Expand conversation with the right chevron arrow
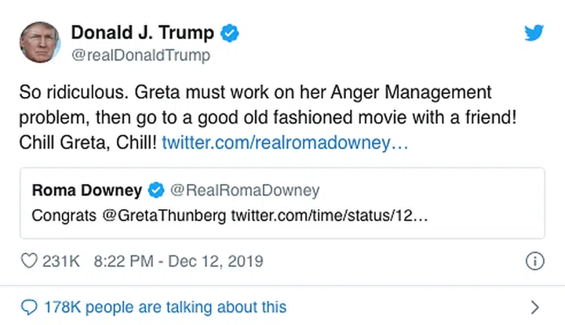 pyautogui.click(x=534, y=307)
